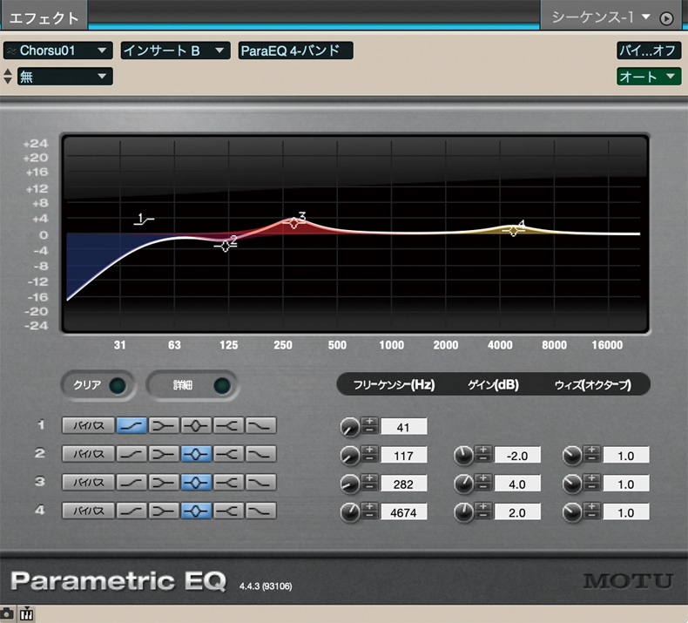The image size is (688, 623).
Task: Toggle bypass for band 2
Action: click(88, 454)
